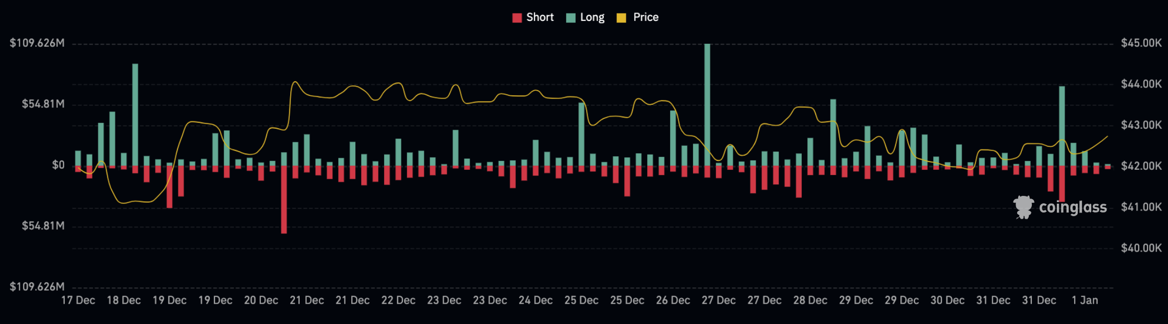Click the "$45.00K" price axis label
1168x324 pixels.
click(1141, 43)
